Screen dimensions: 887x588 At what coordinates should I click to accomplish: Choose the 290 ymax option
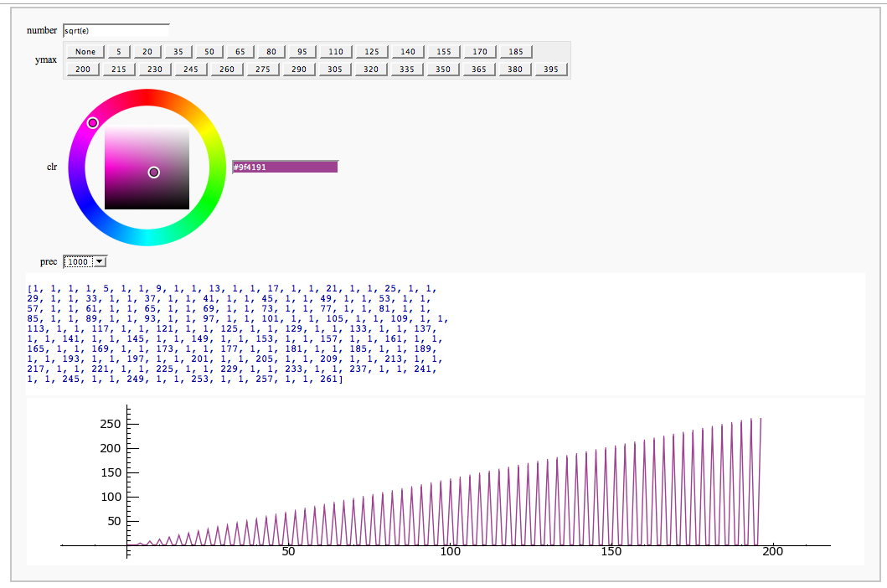(299, 70)
